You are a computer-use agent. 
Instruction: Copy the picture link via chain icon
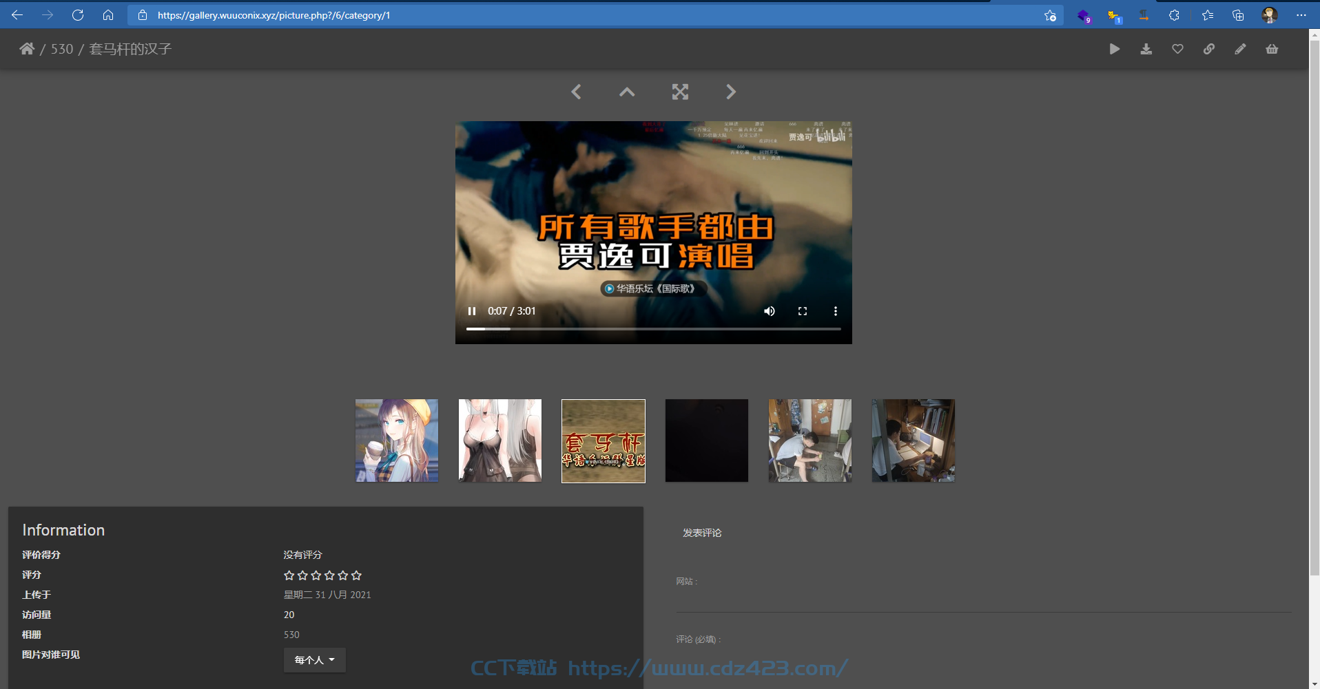tap(1209, 49)
